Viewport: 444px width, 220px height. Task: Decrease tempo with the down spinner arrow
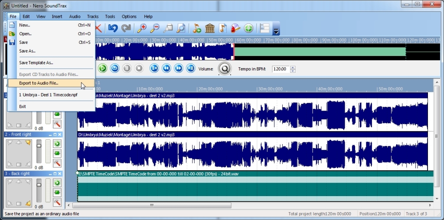pyautogui.click(x=293, y=71)
